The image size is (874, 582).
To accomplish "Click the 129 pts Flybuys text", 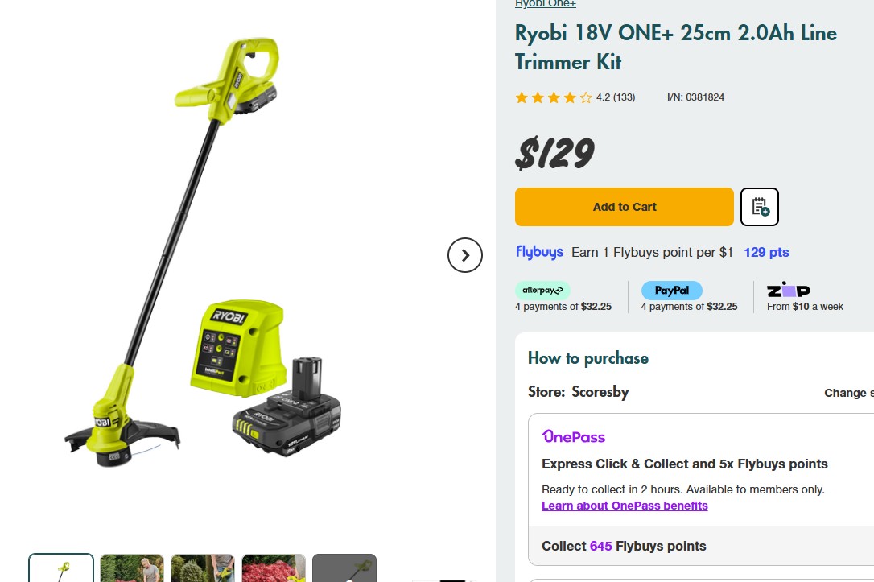I will click(x=766, y=252).
